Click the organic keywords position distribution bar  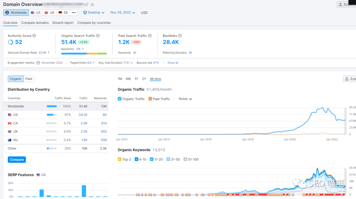[84, 54]
